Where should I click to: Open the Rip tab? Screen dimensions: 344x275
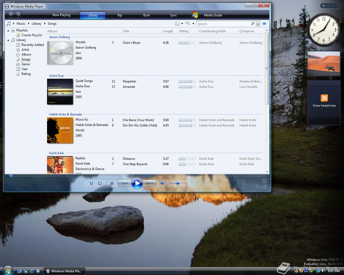[x=120, y=15]
